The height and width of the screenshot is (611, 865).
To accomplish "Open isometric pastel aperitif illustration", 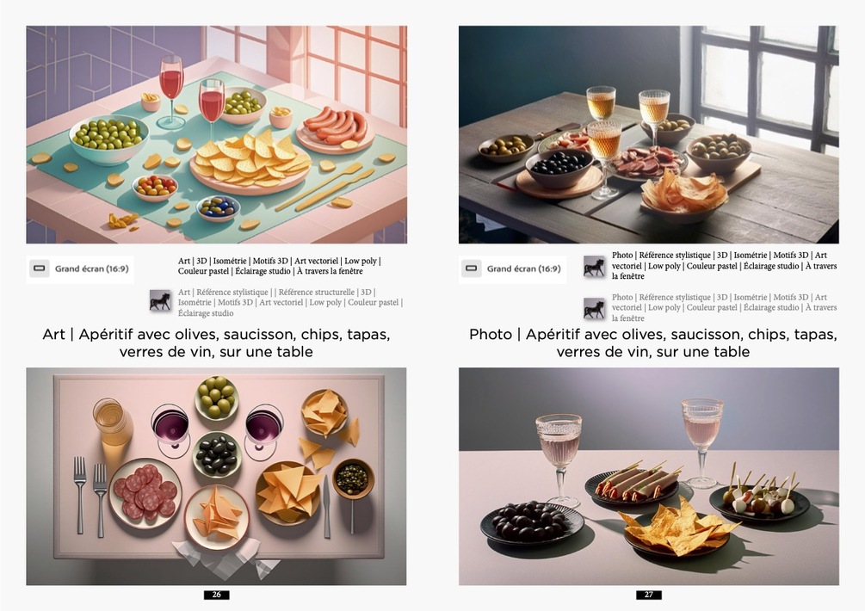I will pyautogui.click(x=216, y=134).
